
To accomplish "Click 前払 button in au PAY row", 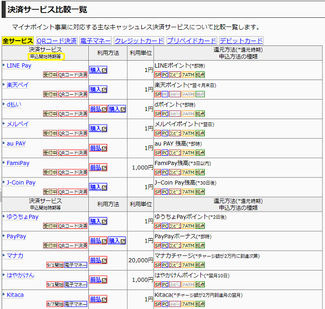I will click(98, 148).
